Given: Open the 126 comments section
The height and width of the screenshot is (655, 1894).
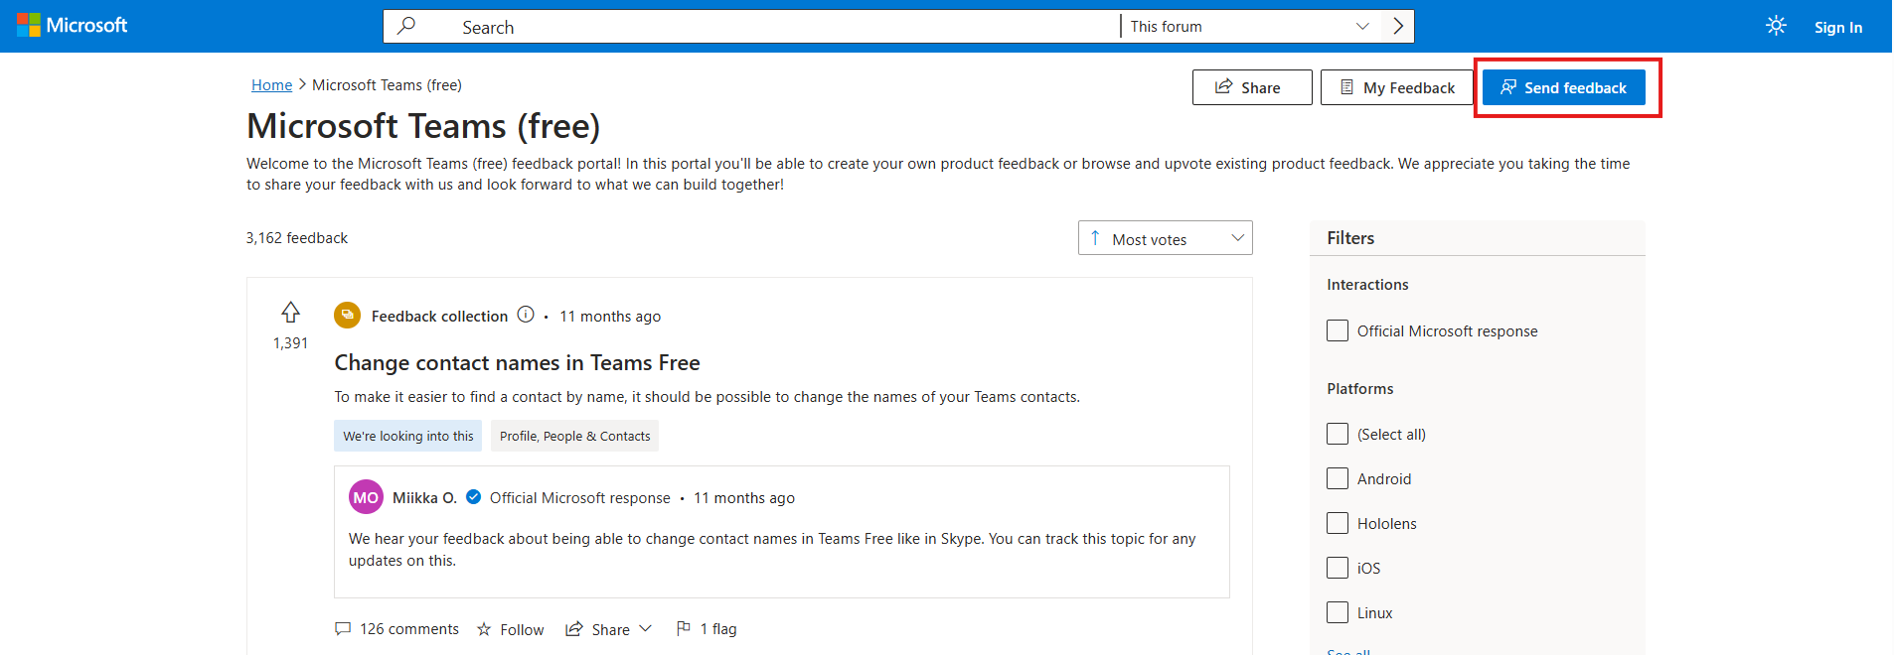Looking at the screenshot, I should (397, 629).
